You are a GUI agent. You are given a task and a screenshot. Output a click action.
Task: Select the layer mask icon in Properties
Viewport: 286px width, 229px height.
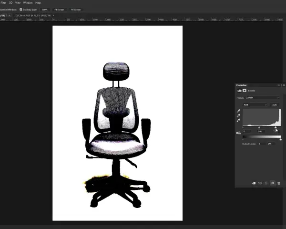point(245,91)
